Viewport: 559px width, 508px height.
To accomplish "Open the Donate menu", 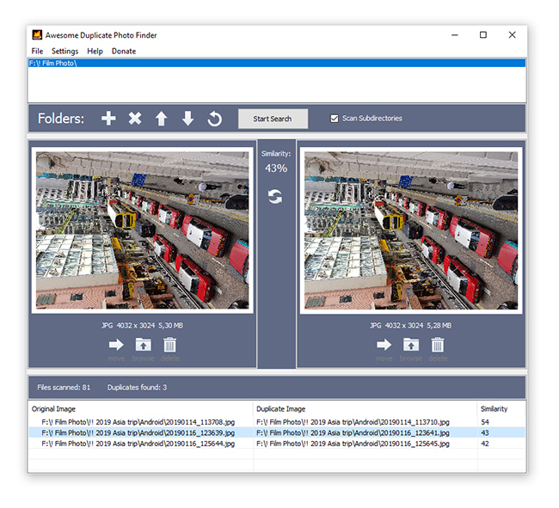I will coord(124,51).
